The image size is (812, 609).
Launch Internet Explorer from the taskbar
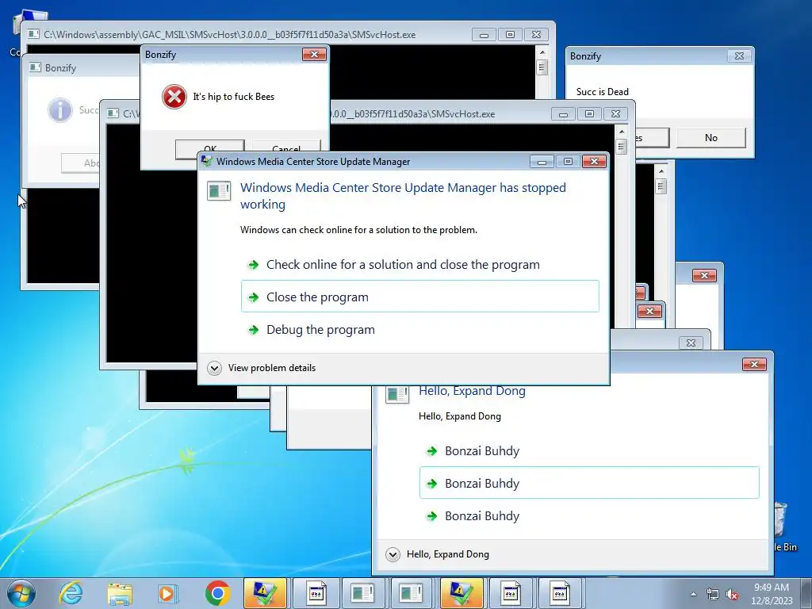71,593
